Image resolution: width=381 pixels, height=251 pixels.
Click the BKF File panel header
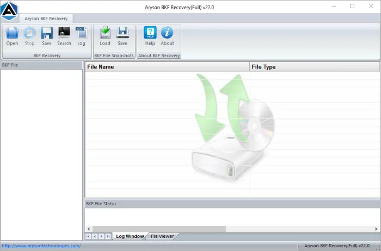click(41, 65)
